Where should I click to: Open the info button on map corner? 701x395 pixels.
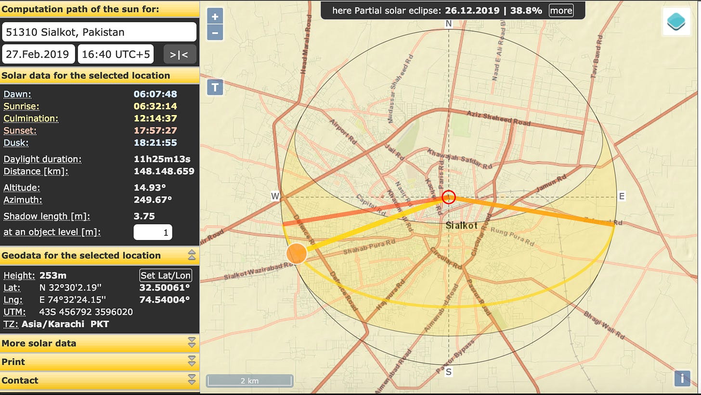682,378
